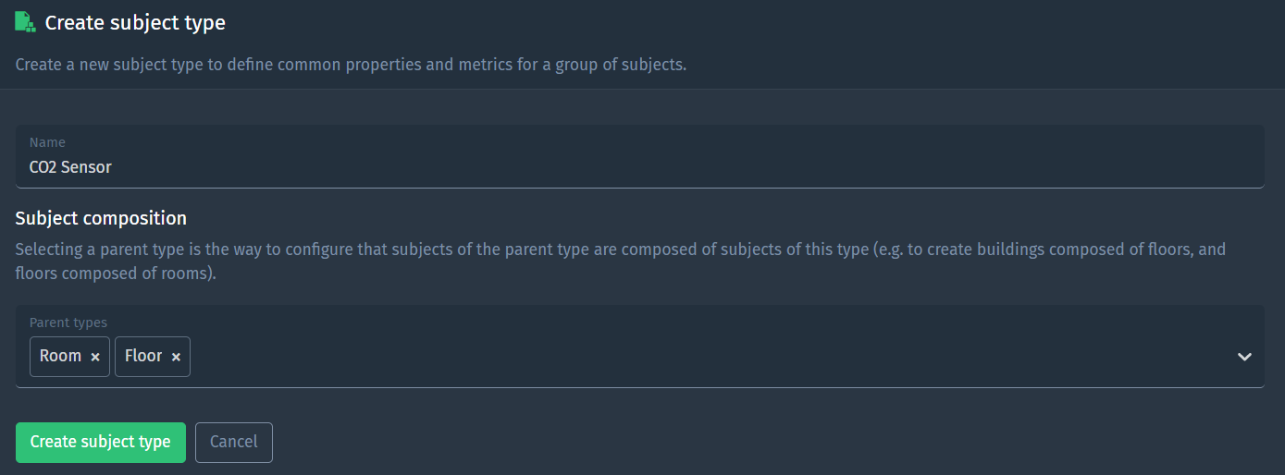Click the Create subject type green button

pos(101,442)
